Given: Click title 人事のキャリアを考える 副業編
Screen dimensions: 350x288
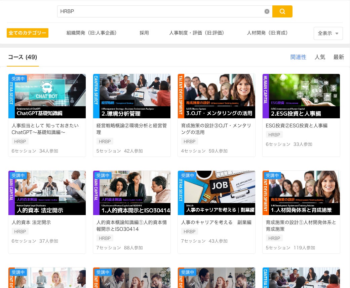Looking at the screenshot, I should click(216, 222).
